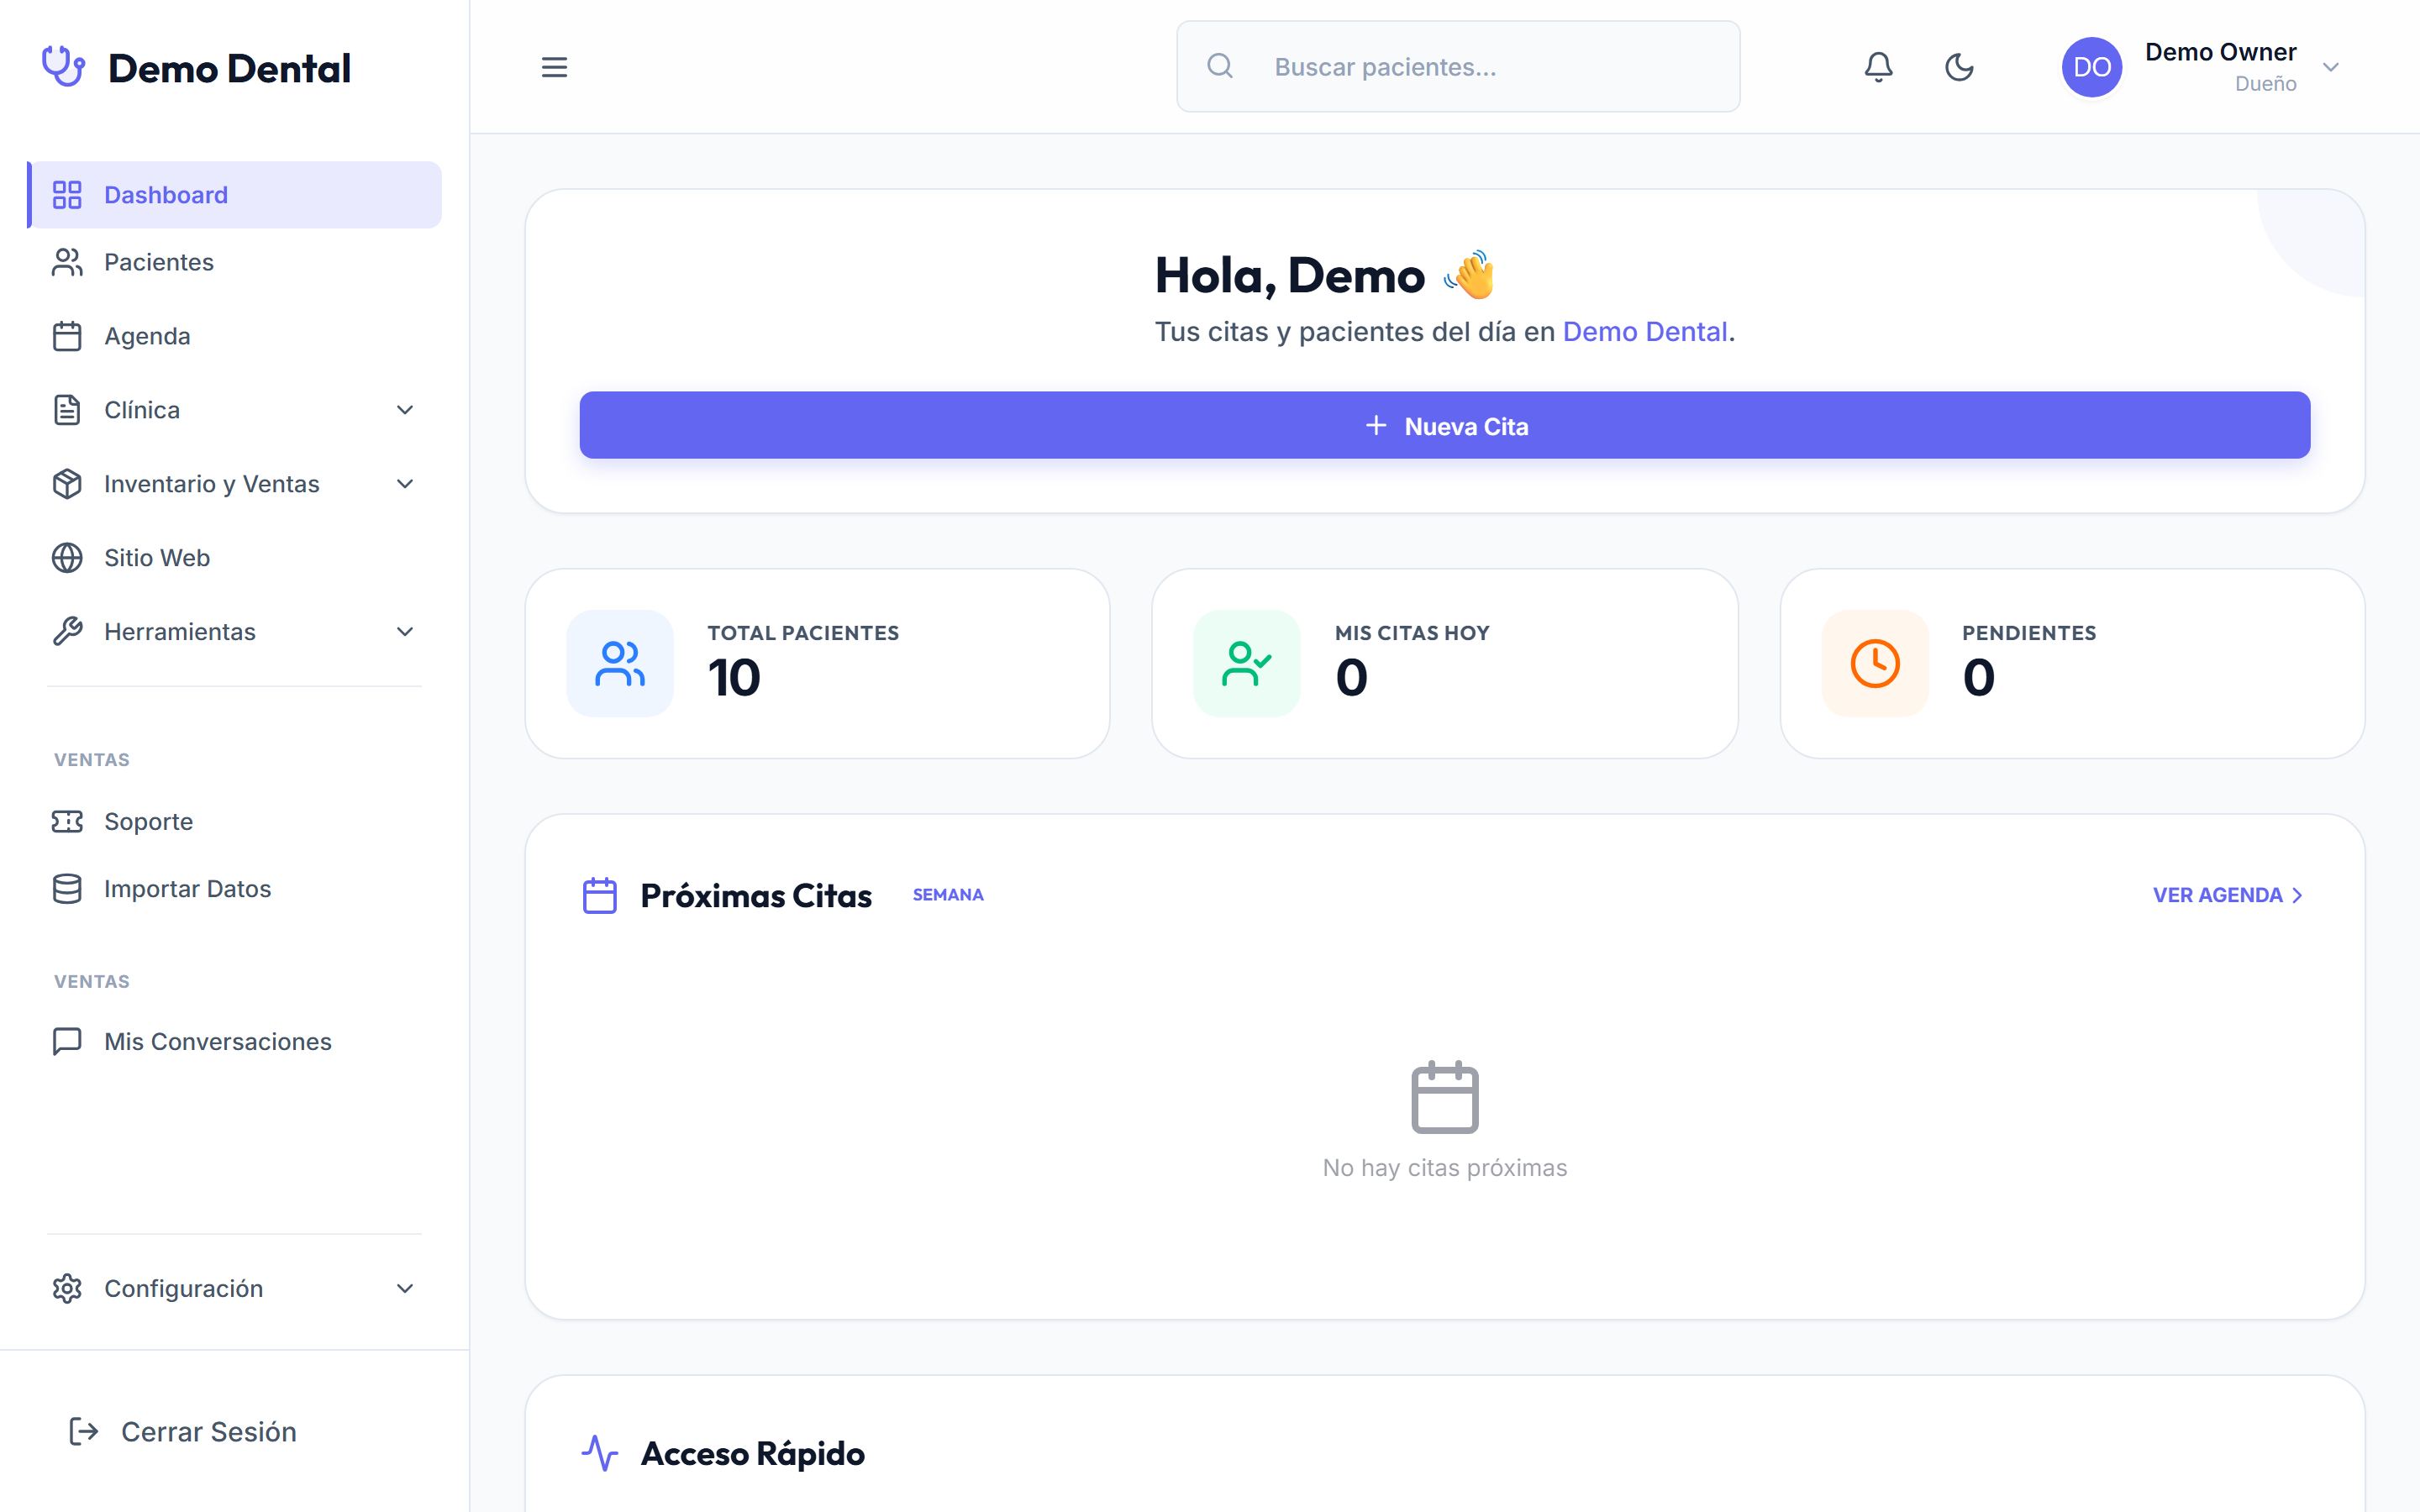Screen dimensions: 2420x1512
Task: Click the Mis Citas Hoy user-check icon
Action: click(x=1246, y=664)
